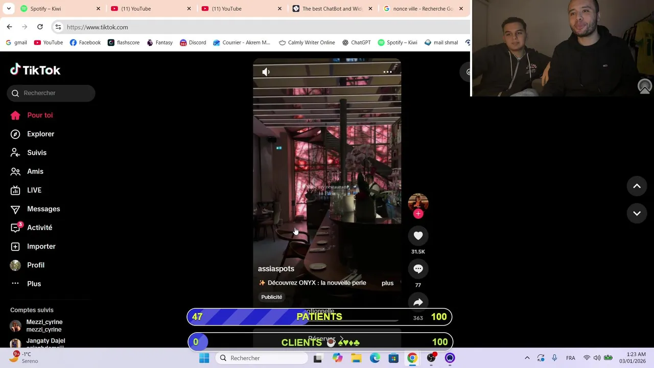The width and height of the screenshot is (654, 368).
Task: View site information icon in address bar
Action: pos(58,27)
